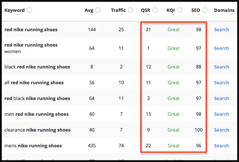Click the help icon next to KQI
The image size is (239, 162).
180,10
